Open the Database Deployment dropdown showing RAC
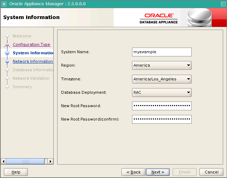 coord(162,92)
